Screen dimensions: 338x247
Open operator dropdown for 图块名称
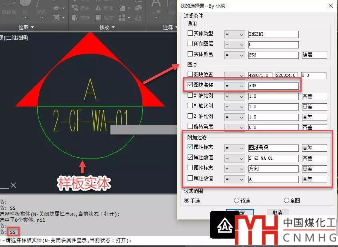point(234,86)
